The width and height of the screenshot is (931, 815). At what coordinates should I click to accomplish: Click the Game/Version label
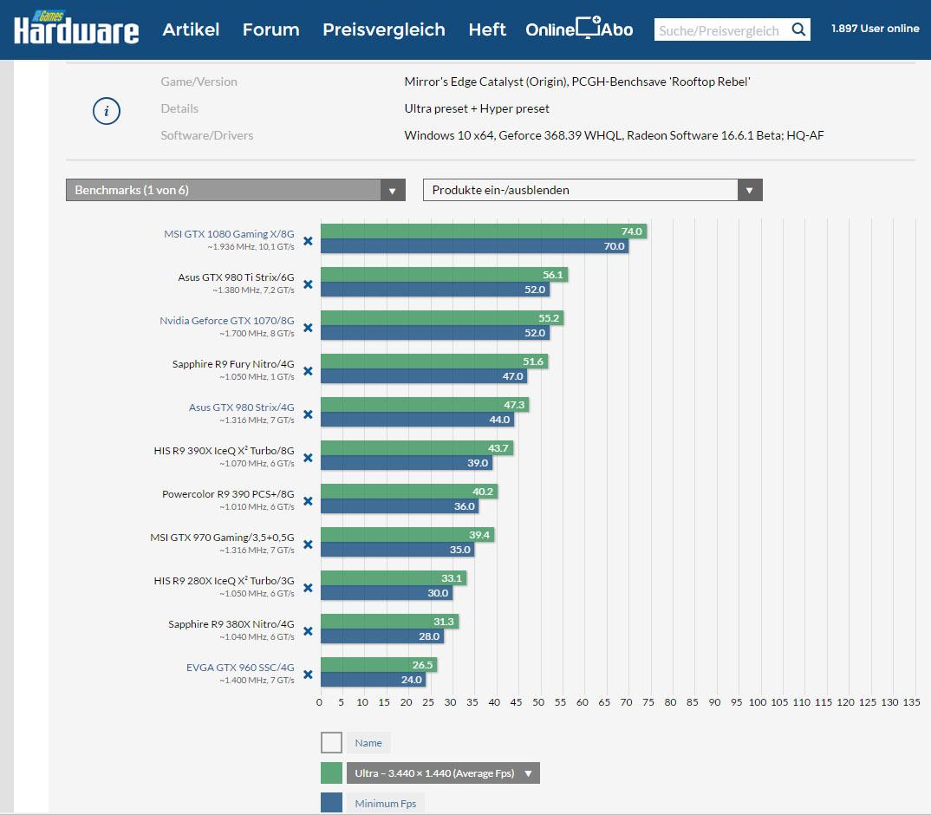pyautogui.click(x=199, y=82)
